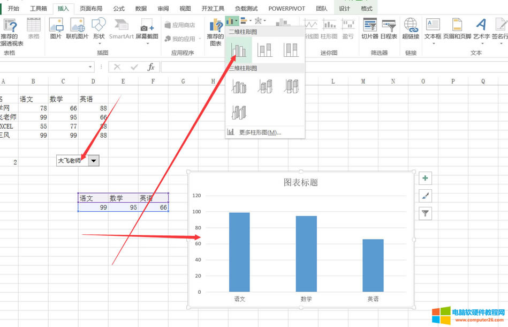Open the Name Box dropdown arrow
The image size is (508, 327).
(89, 66)
